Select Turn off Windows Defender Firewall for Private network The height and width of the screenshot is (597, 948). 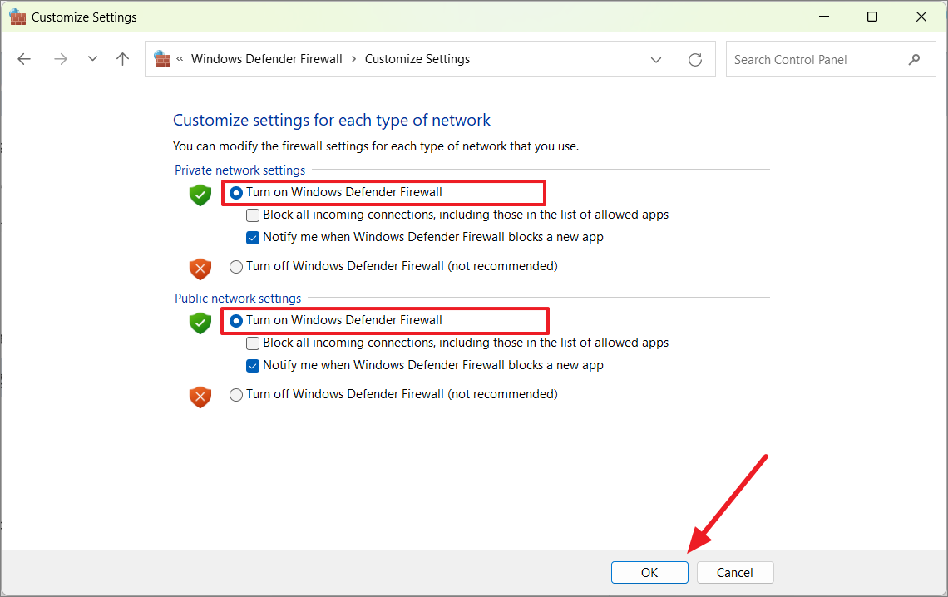(x=235, y=266)
